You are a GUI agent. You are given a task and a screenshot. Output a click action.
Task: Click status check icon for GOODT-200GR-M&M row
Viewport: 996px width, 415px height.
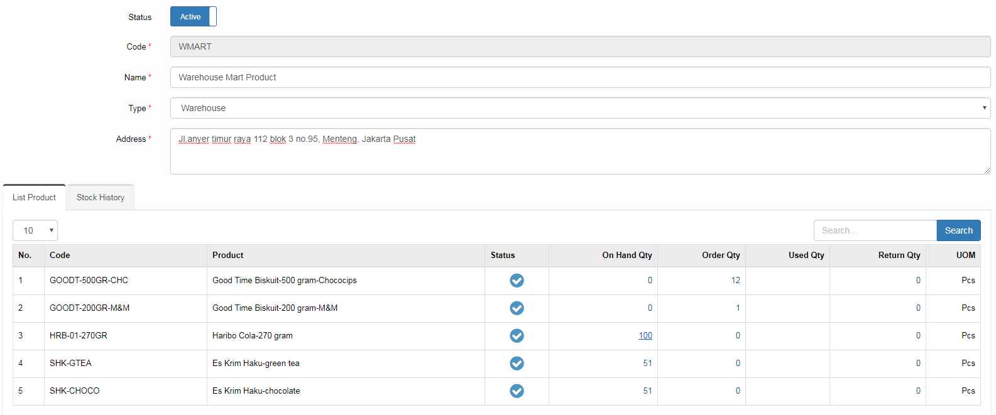(517, 308)
